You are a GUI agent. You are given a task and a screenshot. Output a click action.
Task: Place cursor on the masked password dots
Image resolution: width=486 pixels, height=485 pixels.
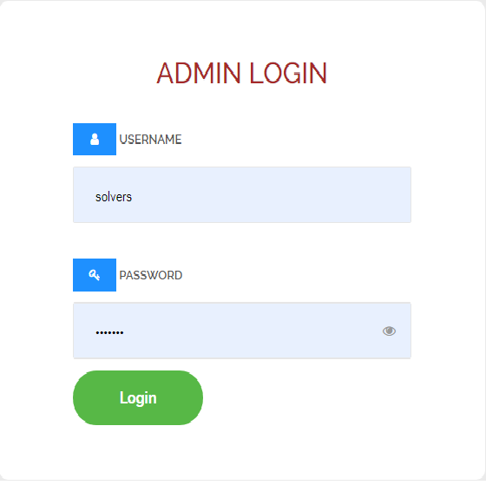(109, 332)
